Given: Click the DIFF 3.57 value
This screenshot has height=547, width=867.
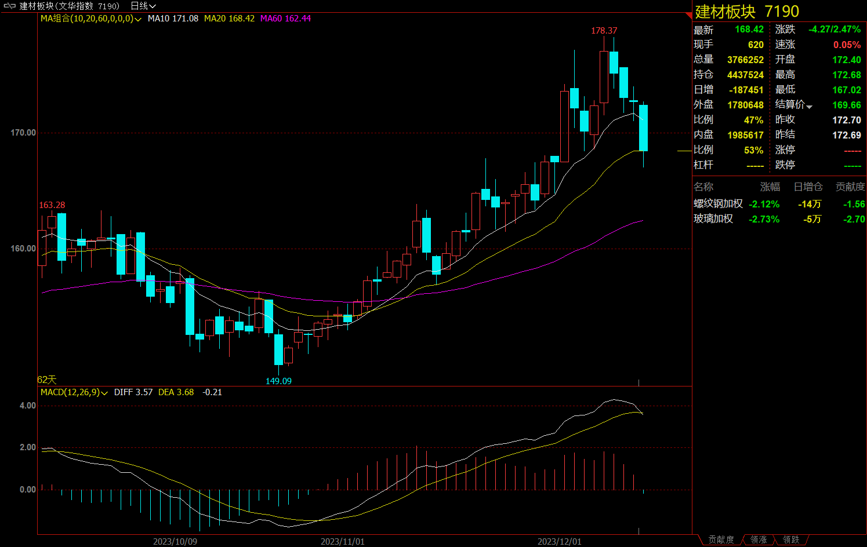Looking at the screenshot, I should click(133, 392).
